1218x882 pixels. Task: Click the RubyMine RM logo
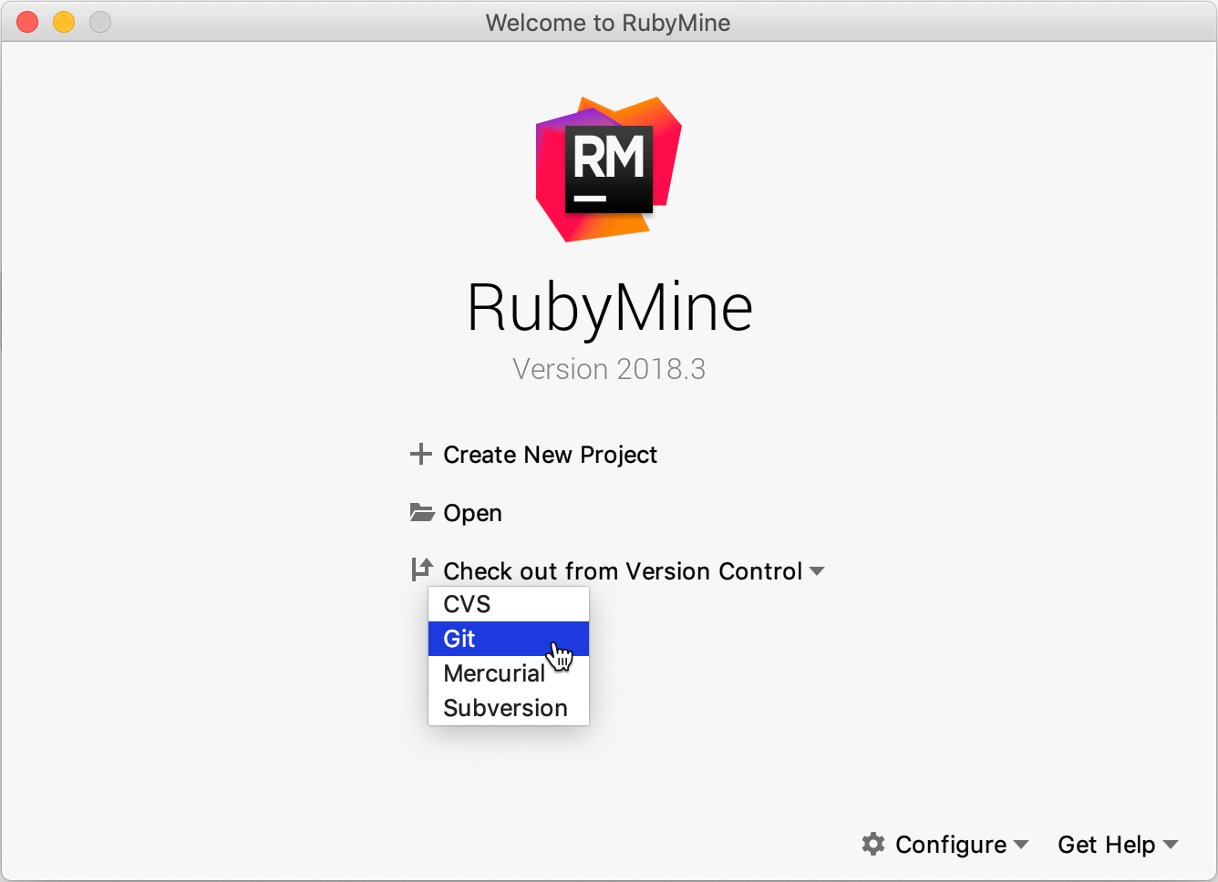click(609, 169)
